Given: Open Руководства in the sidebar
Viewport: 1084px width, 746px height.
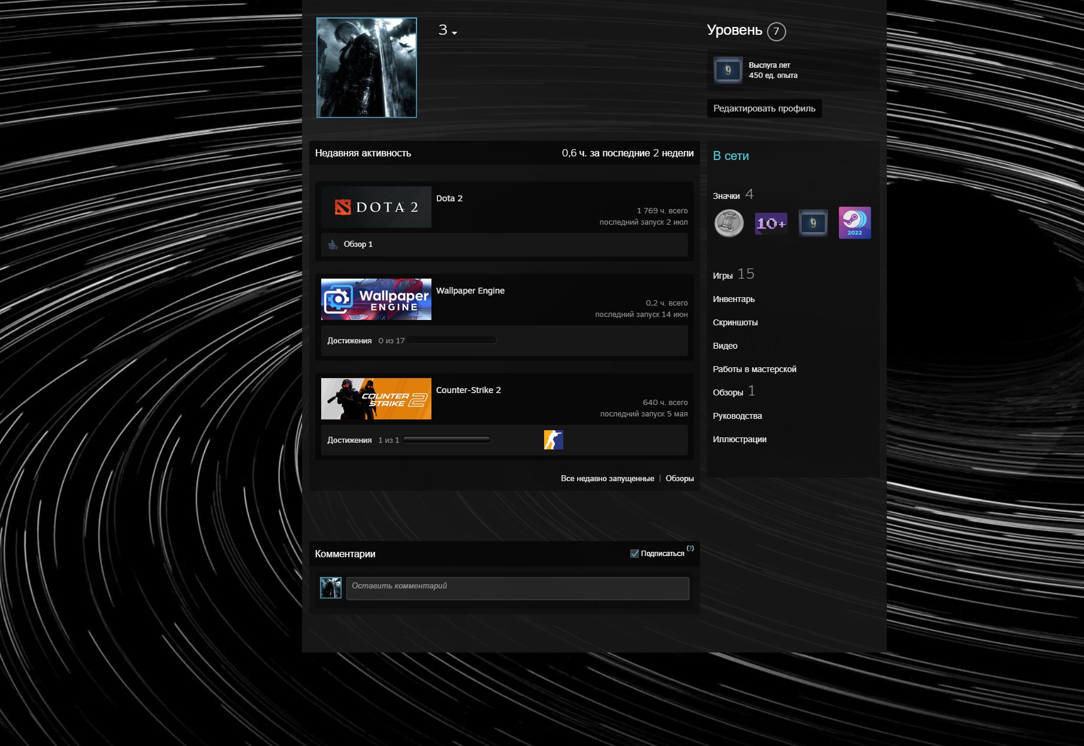Looking at the screenshot, I should (x=737, y=416).
